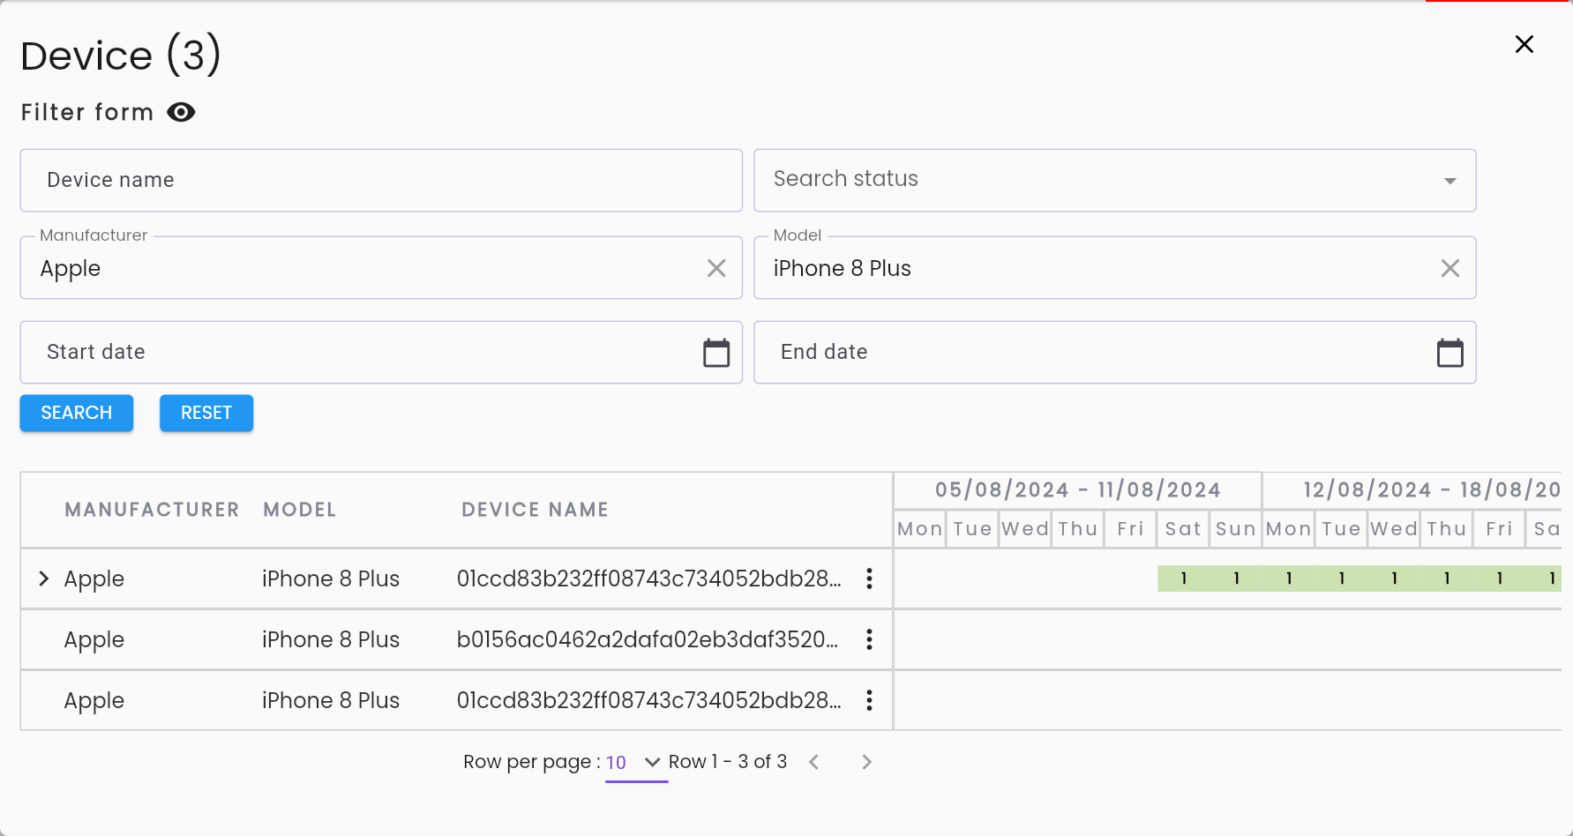Image resolution: width=1573 pixels, height=836 pixels.
Task: Select the 12/08/2024 - 18/08 week header
Action: 1413,490
